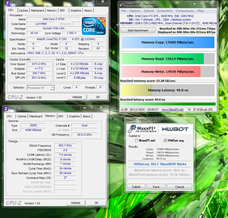
Task: Open About tab in top CPU-Z window
Action: click(x=88, y=11)
